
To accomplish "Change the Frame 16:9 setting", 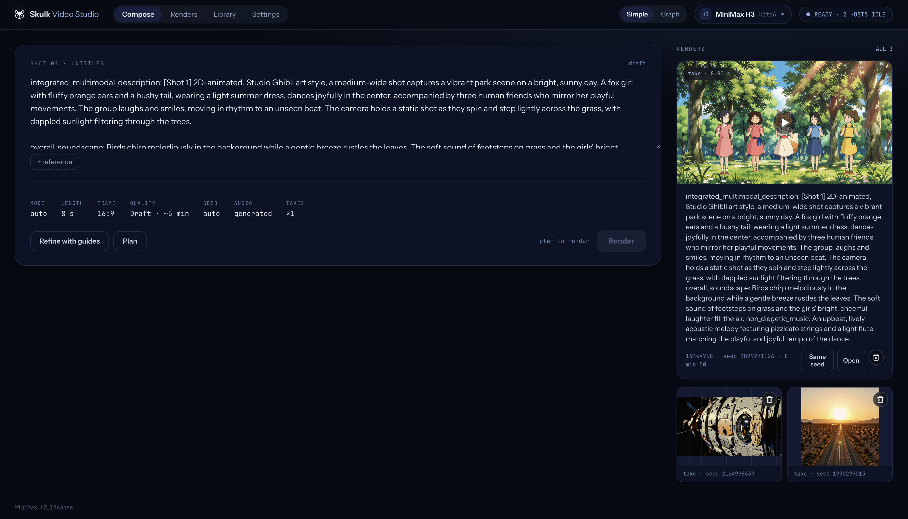I will [x=106, y=214].
